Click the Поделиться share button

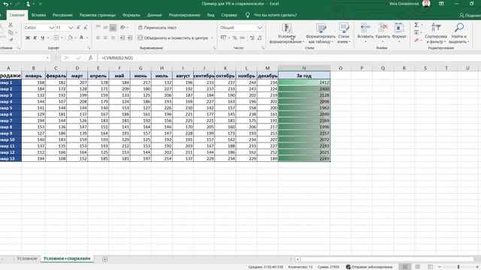[x=470, y=15]
